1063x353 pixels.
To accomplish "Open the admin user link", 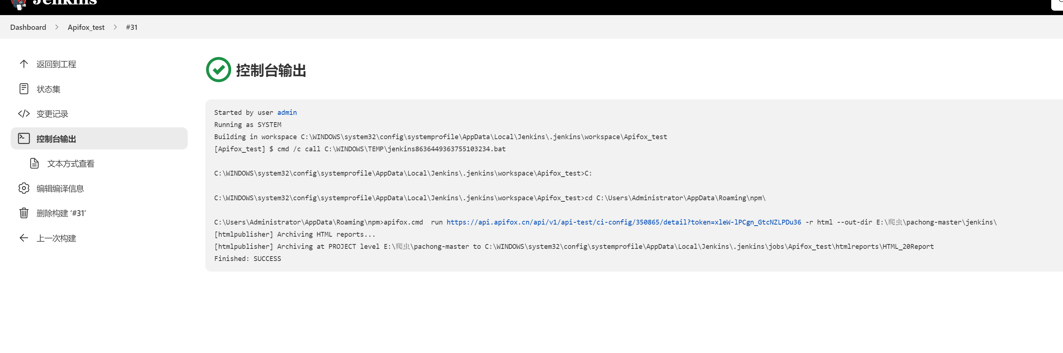I will (287, 112).
